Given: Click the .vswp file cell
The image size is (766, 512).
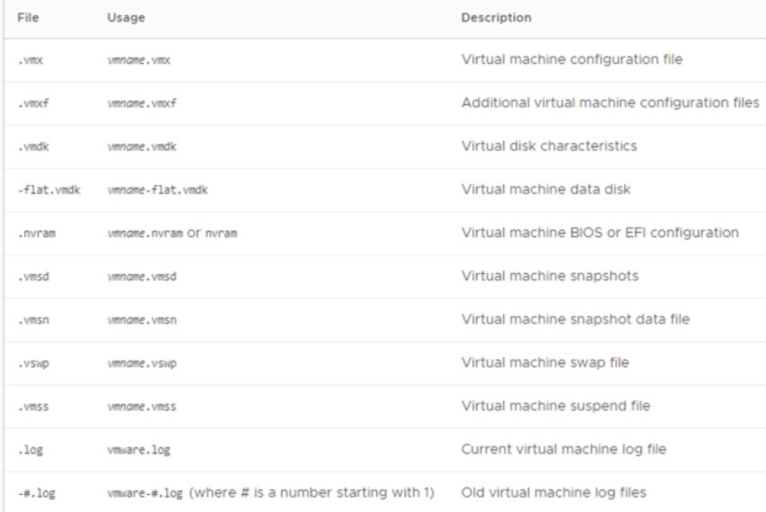Looking at the screenshot, I should point(32,363).
